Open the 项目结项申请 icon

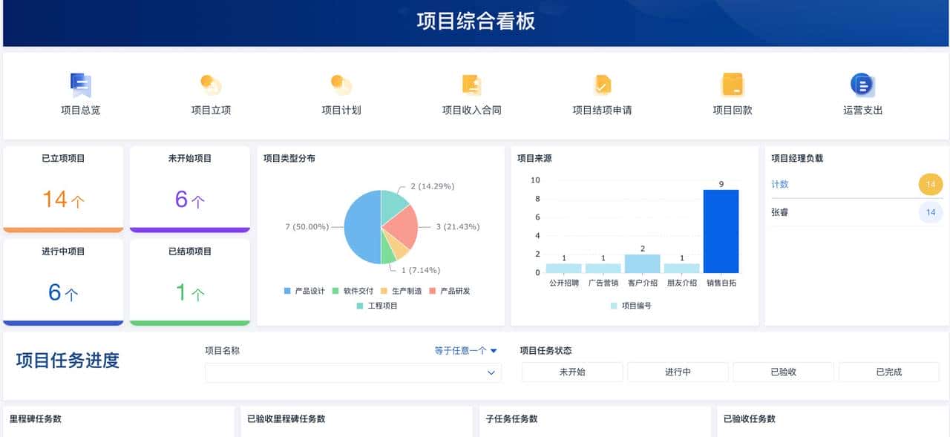point(601,89)
